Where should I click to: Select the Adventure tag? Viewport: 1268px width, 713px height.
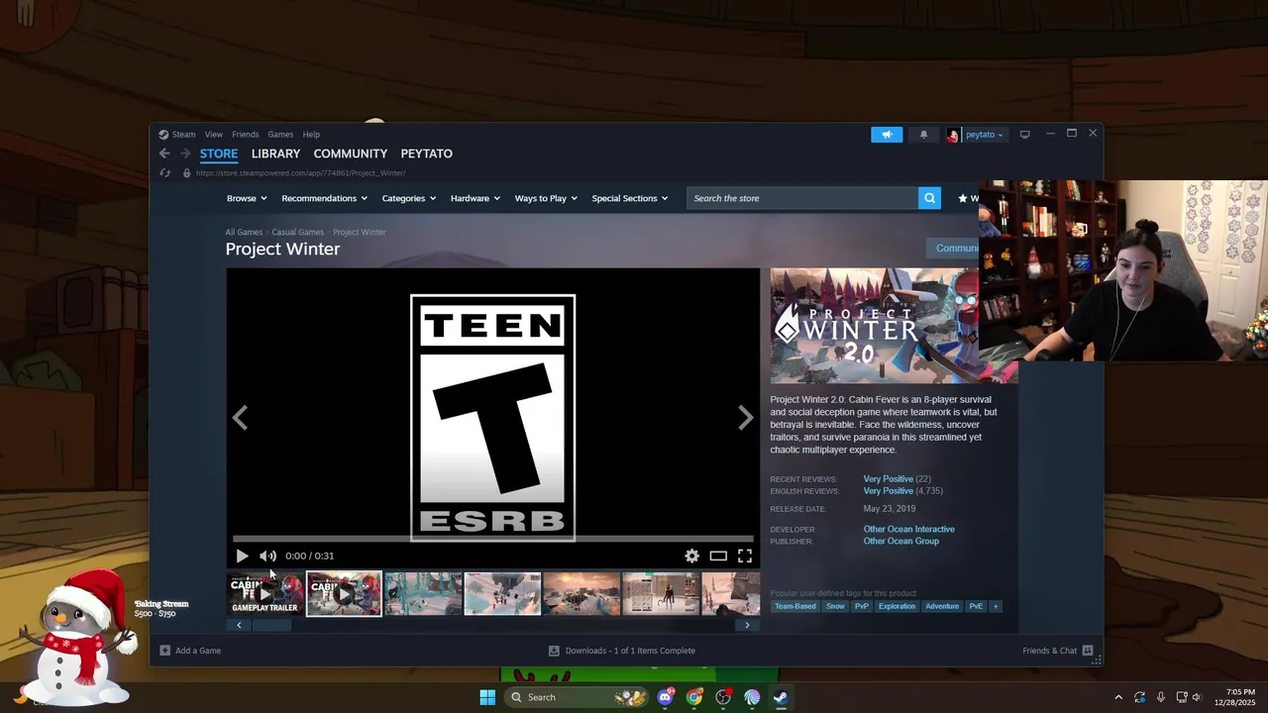pyautogui.click(x=942, y=606)
